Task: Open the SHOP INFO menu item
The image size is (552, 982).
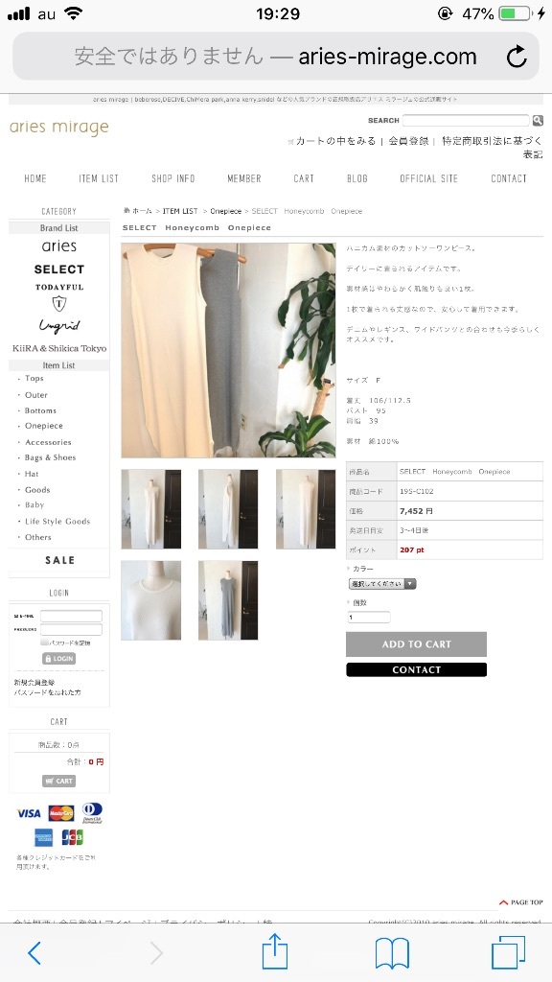Action: pos(173,178)
